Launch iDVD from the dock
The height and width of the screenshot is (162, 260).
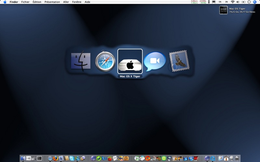[191, 158]
